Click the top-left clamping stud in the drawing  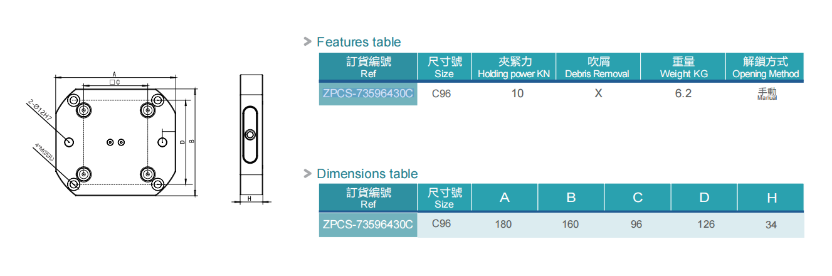pos(84,111)
